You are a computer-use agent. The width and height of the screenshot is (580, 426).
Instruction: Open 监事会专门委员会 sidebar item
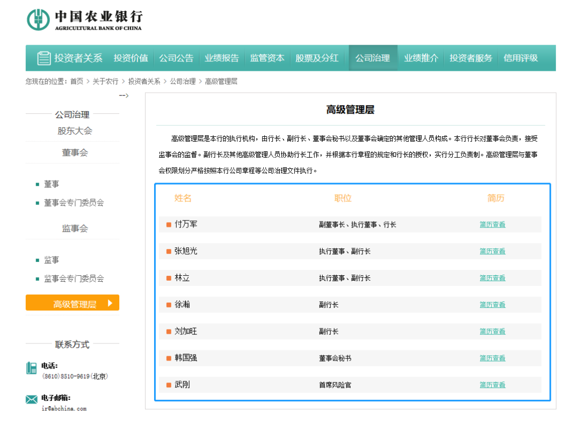[x=74, y=278]
